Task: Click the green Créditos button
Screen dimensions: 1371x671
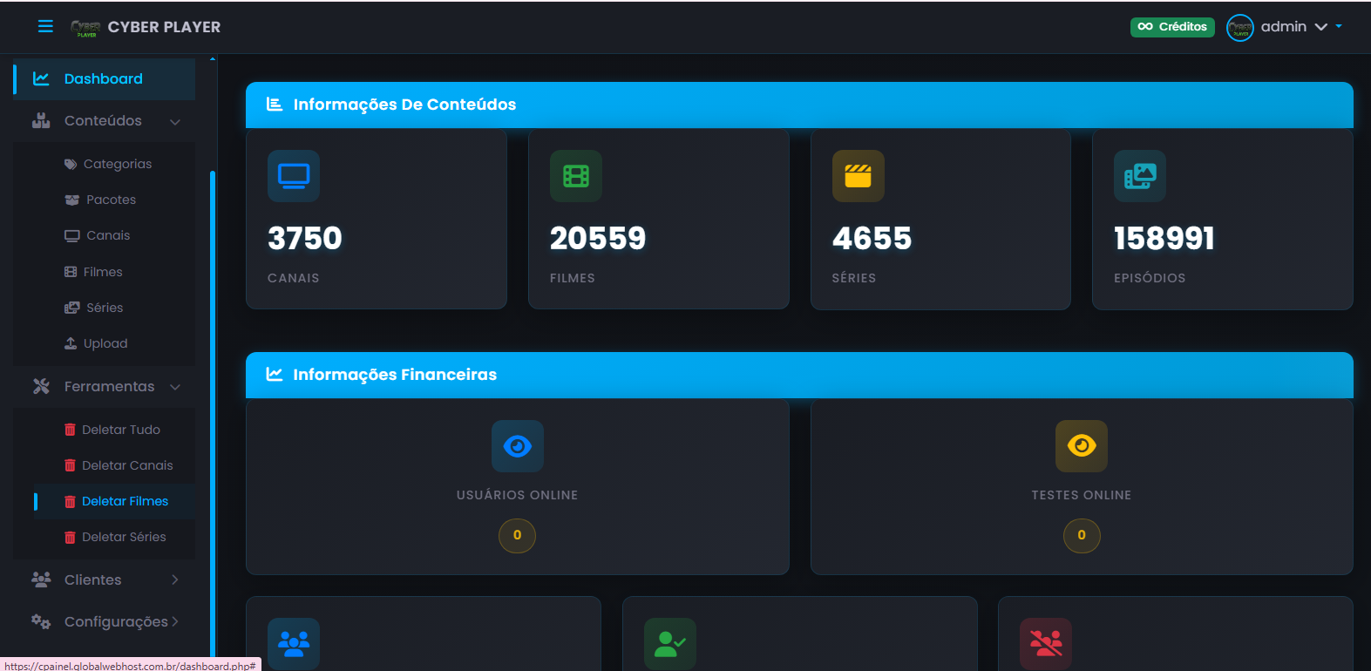Action: [x=1172, y=27]
